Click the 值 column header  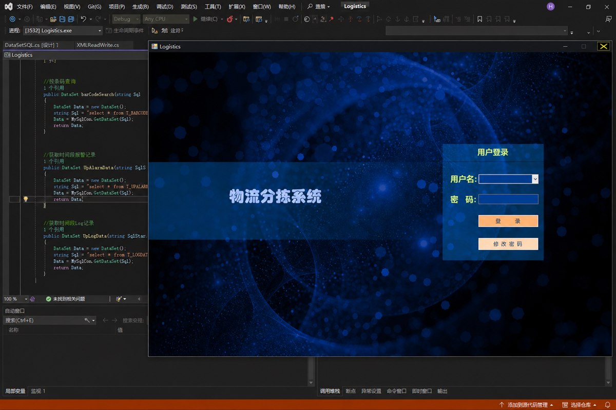[x=120, y=330]
